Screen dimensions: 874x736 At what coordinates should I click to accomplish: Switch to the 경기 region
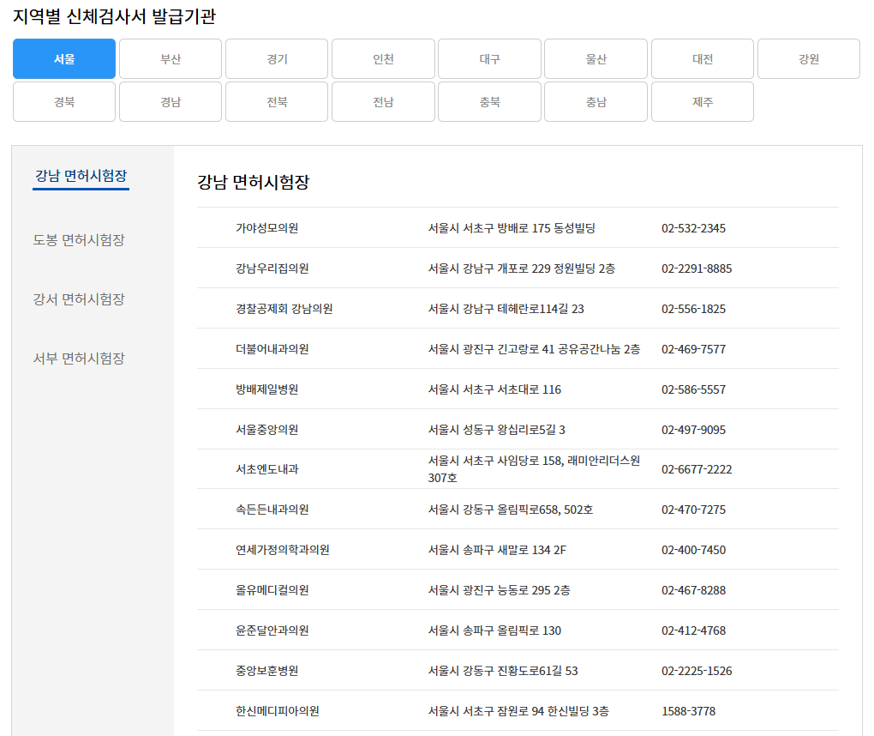[276, 58]
